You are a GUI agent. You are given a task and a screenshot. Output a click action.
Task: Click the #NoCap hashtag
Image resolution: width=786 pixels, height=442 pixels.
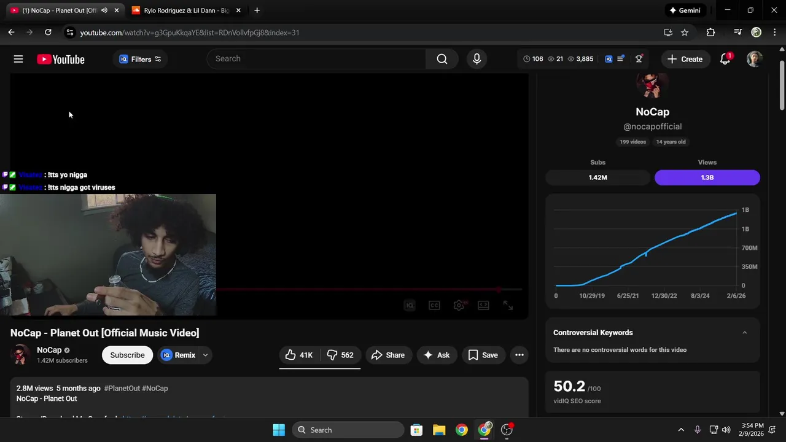[x=155, y=388]
